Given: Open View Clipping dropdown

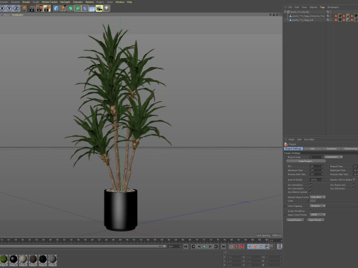Looking at the screenshot, I should [x=318, y=206].
